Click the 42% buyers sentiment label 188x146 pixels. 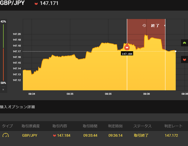(x=3, y=22)
